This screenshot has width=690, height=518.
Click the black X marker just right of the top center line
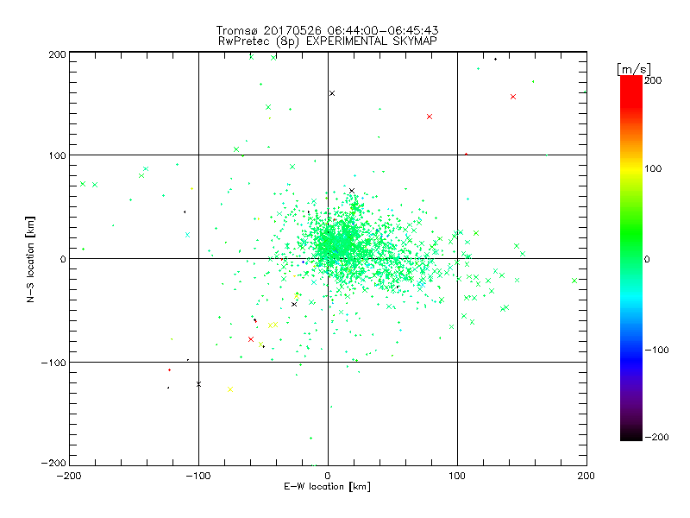pos(332,93)
